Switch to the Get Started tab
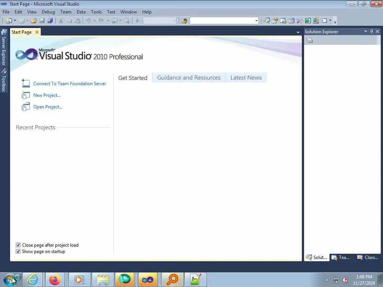The image size is (383, 287). coord(133,78)
